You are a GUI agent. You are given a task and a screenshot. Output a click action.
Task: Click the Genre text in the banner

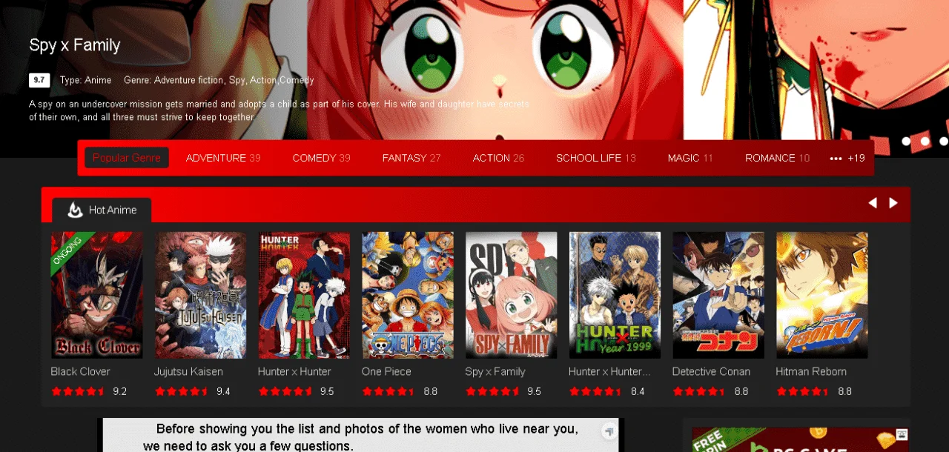pyautogui.click(x=219, y=80)
